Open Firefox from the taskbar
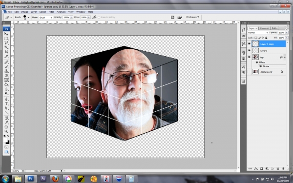The image size is (293, 183). (55, 179)
